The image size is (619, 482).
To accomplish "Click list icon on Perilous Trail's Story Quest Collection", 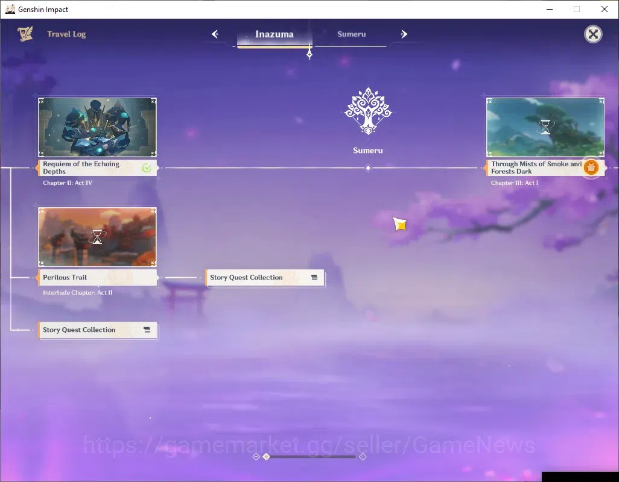I will point(314,278).
